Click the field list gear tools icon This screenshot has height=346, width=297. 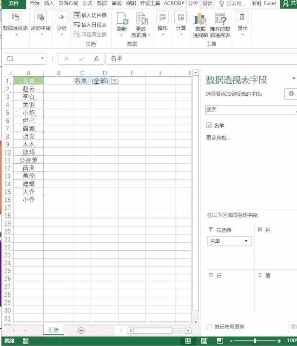pyautogui.click(x=291, y=94)
